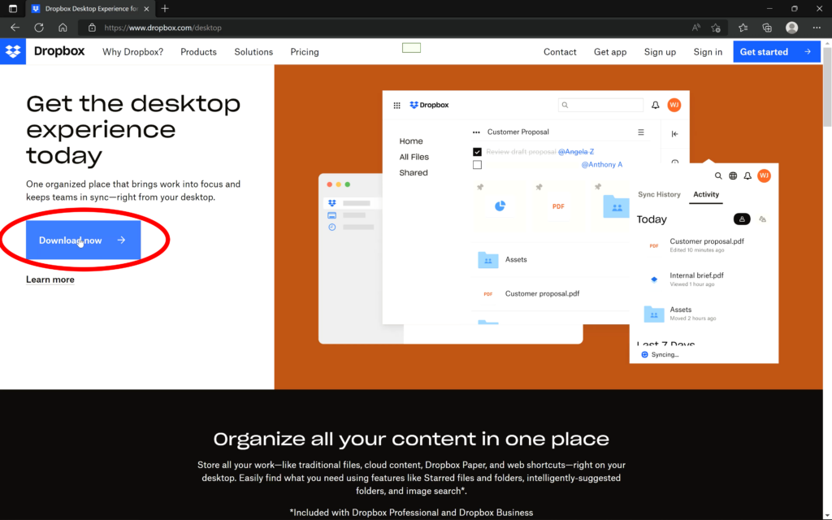Select All Files in mockup sidebar
This screenshot has height=520, width=832.
pos(414,157)
